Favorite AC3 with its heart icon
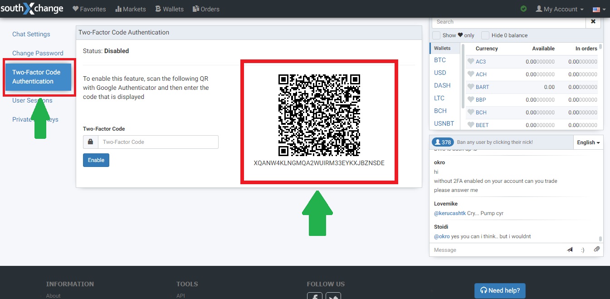The height and width of the screenshot is (299, 610). (470, 62)
